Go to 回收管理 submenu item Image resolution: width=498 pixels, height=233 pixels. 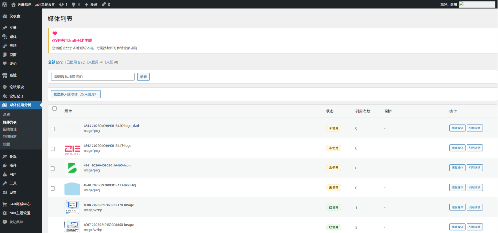click(10, 129)
